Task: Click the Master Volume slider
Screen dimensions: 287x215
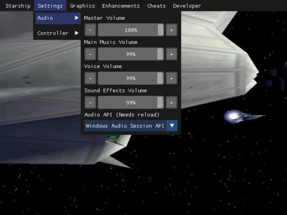Action: pyautogui.click(x=131, y=30)
